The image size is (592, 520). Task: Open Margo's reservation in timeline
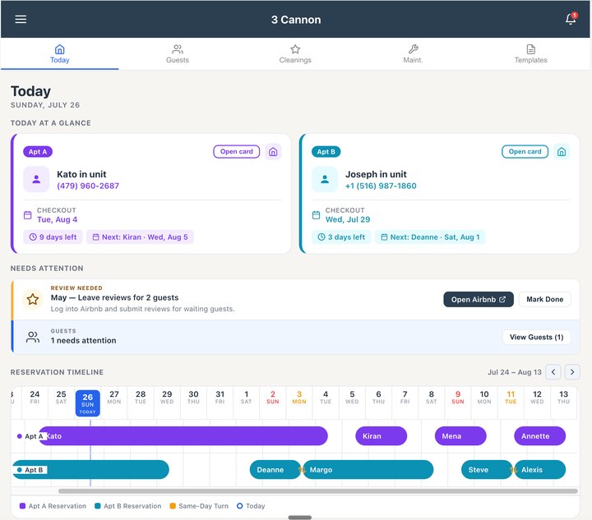pos(368,470)
